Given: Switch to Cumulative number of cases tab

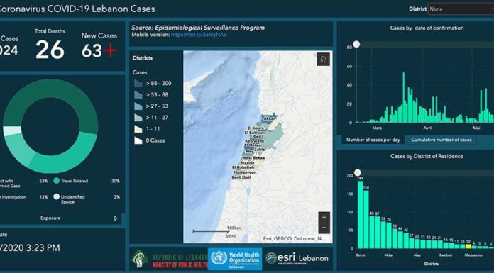Looking at the screenshot, I should pyautogui.click(x=441, y=140).
